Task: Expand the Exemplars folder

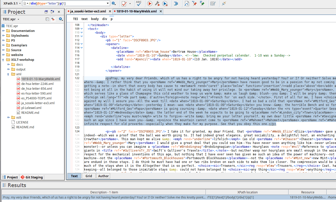Action: click(4, 45)
